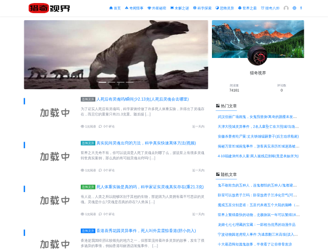Open the 外星秘密 nav item
Screen dimensions: 328x252
pos(156,8)
